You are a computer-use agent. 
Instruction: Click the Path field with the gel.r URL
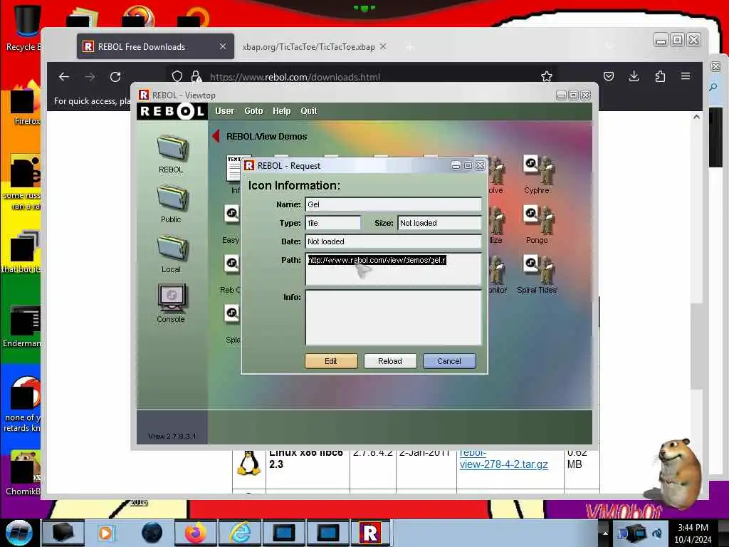393,269
